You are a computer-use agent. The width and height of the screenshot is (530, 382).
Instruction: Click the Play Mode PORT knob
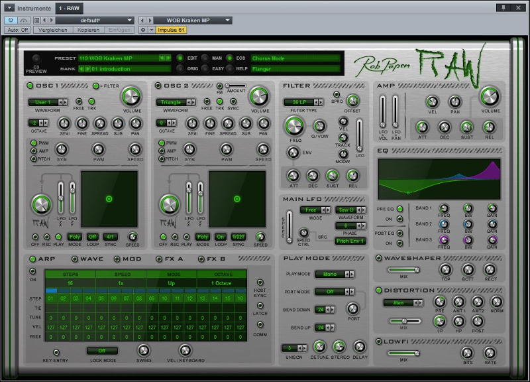353,308
